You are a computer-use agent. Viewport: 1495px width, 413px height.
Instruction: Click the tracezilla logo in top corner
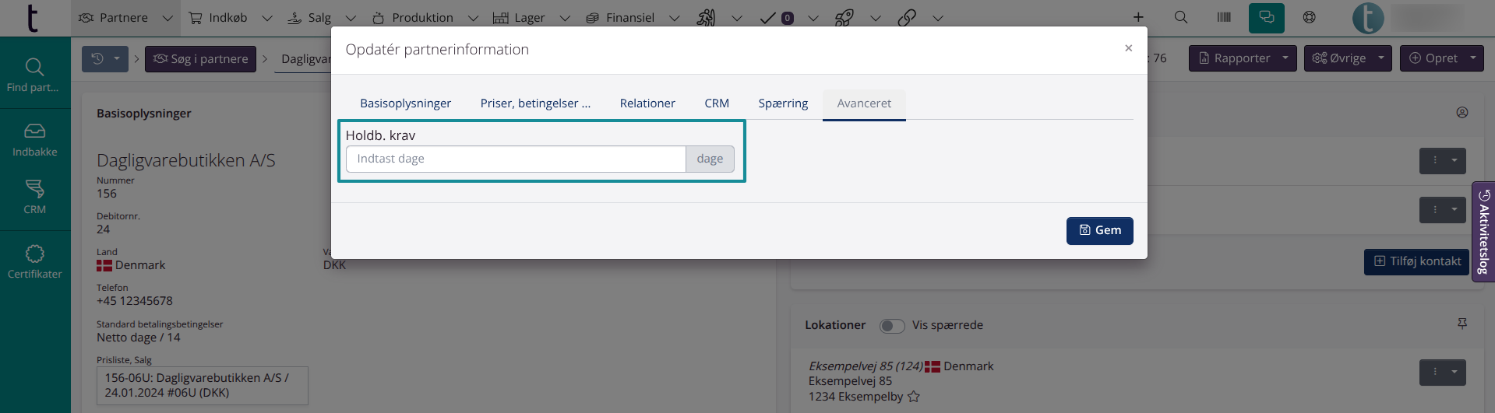[32, 18]
